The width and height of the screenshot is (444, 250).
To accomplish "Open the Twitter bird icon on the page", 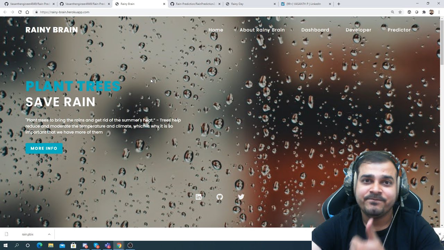I will (x=241, y=197).
